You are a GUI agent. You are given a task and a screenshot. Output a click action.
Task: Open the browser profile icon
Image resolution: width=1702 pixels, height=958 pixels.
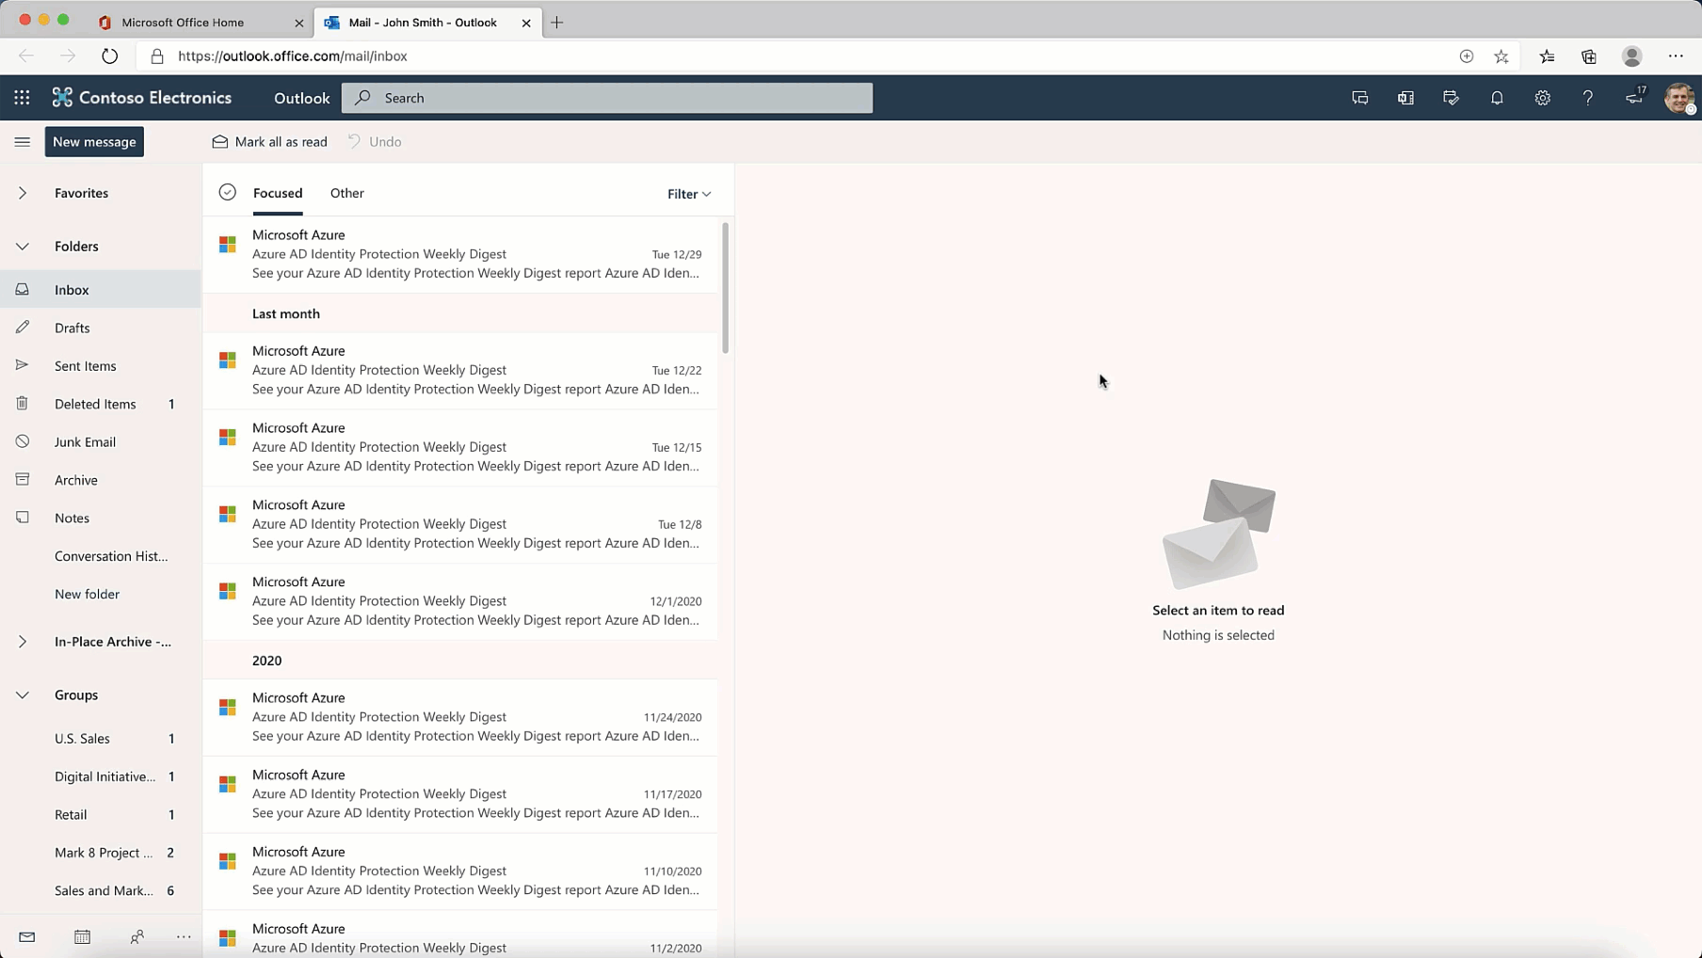[x=1632, y=56]
